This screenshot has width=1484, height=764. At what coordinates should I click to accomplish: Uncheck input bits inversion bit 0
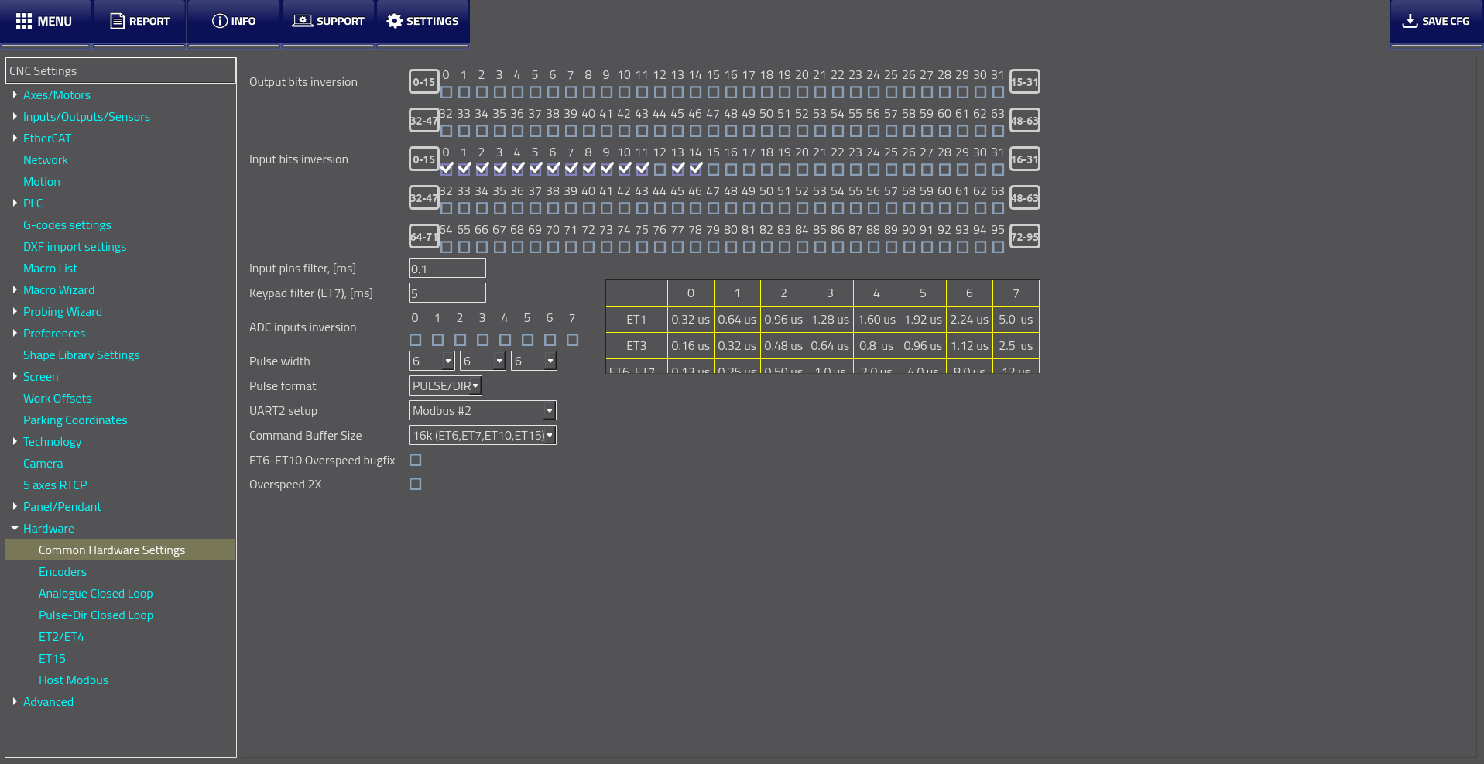click(447, 168)
